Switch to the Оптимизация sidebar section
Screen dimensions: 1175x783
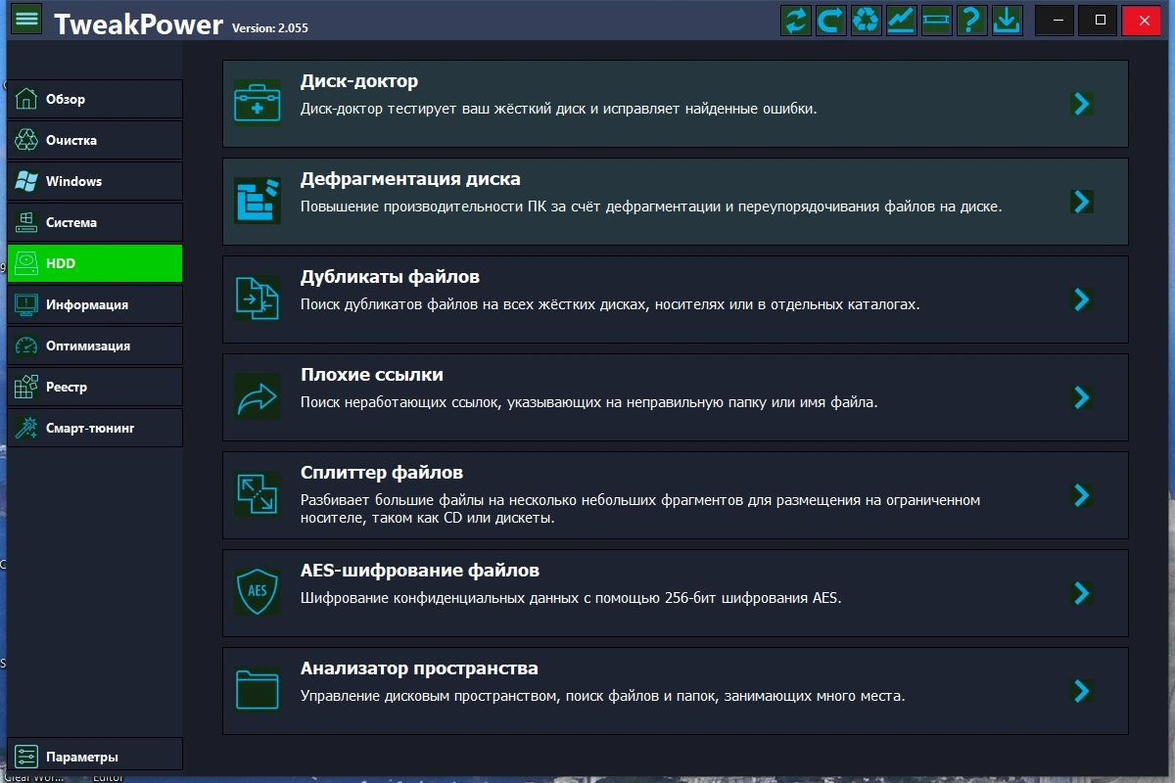click(95, 345)
